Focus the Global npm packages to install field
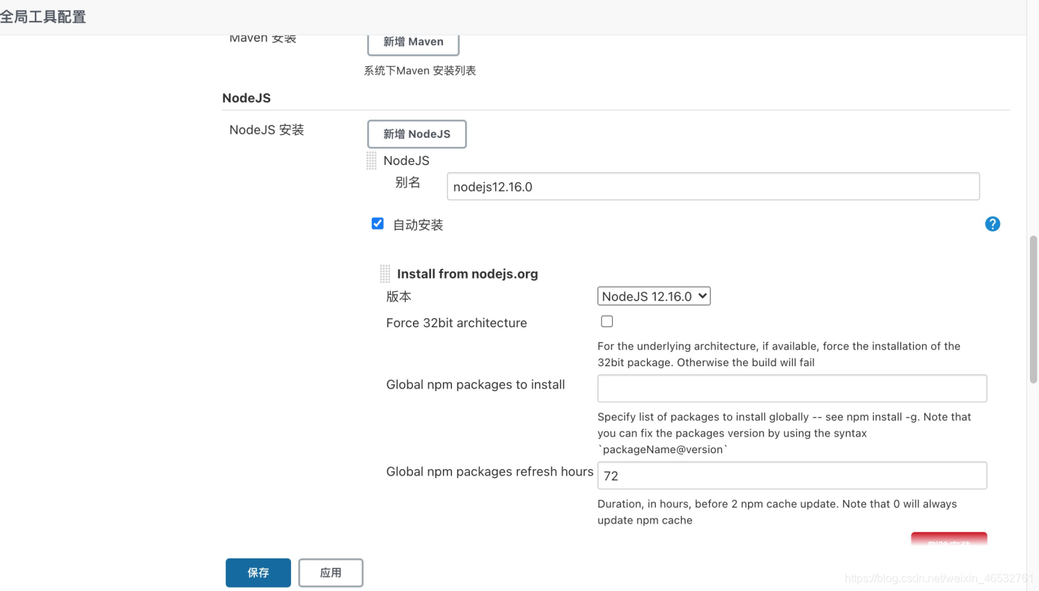This screenshot has width=1039, height=591. point(792,388)
